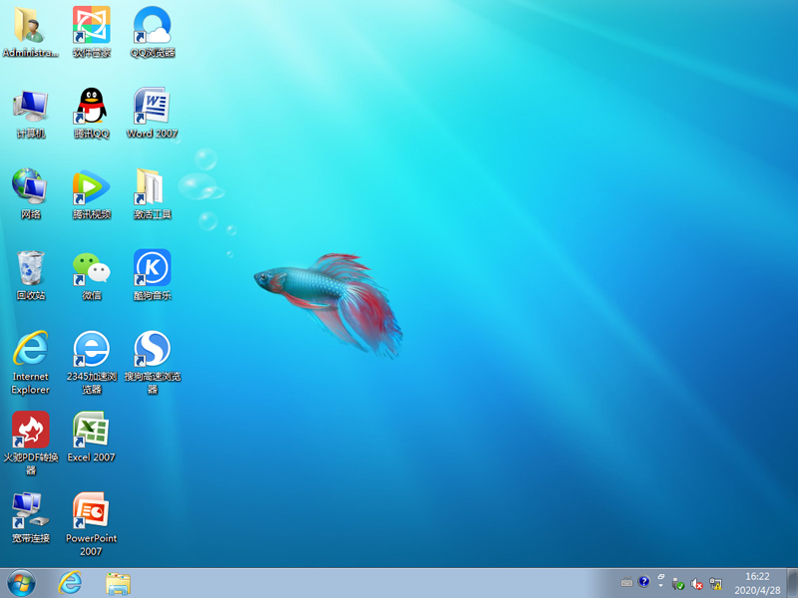Click the PowerPoint 2007 desktop shortcut

(92, 511)
